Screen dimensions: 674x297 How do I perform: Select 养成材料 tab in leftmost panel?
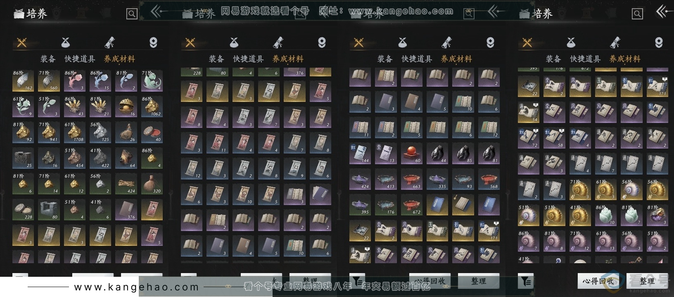click(119, 59)
